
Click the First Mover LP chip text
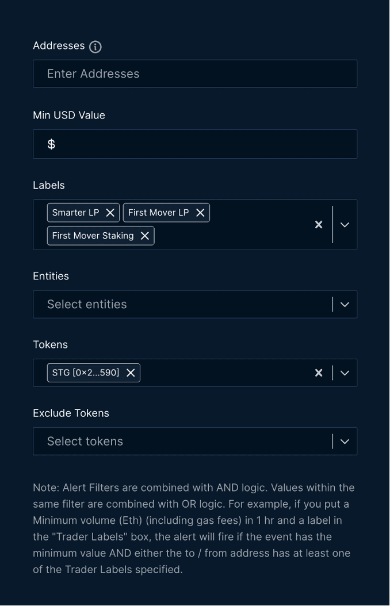(158, 213)
